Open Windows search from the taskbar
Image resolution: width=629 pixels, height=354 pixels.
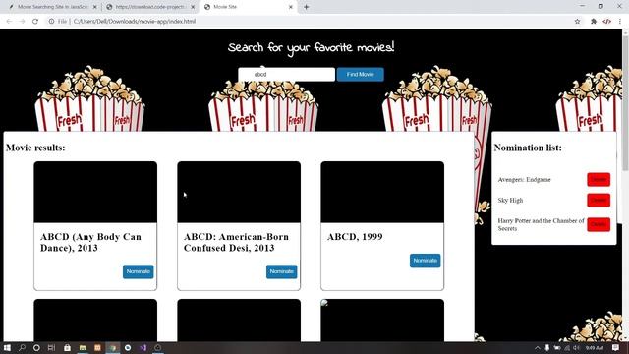[x=22, y=347]
